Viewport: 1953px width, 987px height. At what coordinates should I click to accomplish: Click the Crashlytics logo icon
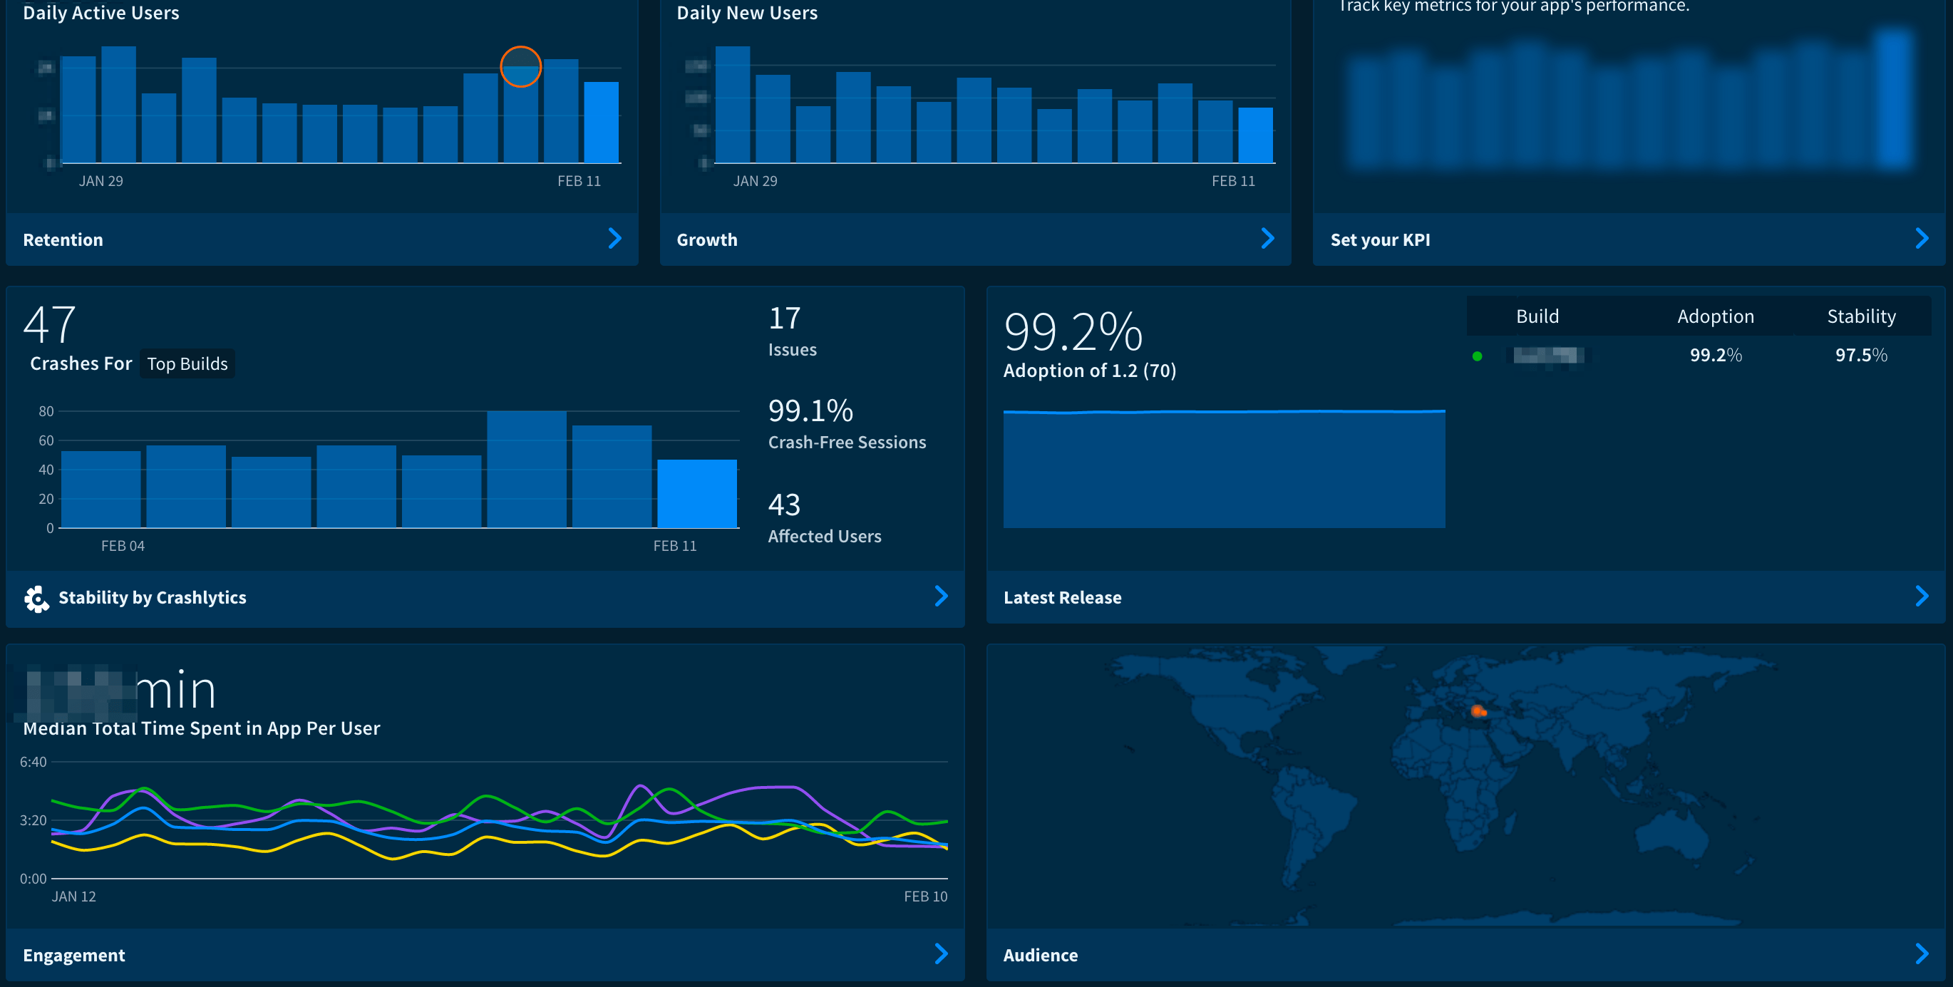pyautogui.click(x=36, y=598)
